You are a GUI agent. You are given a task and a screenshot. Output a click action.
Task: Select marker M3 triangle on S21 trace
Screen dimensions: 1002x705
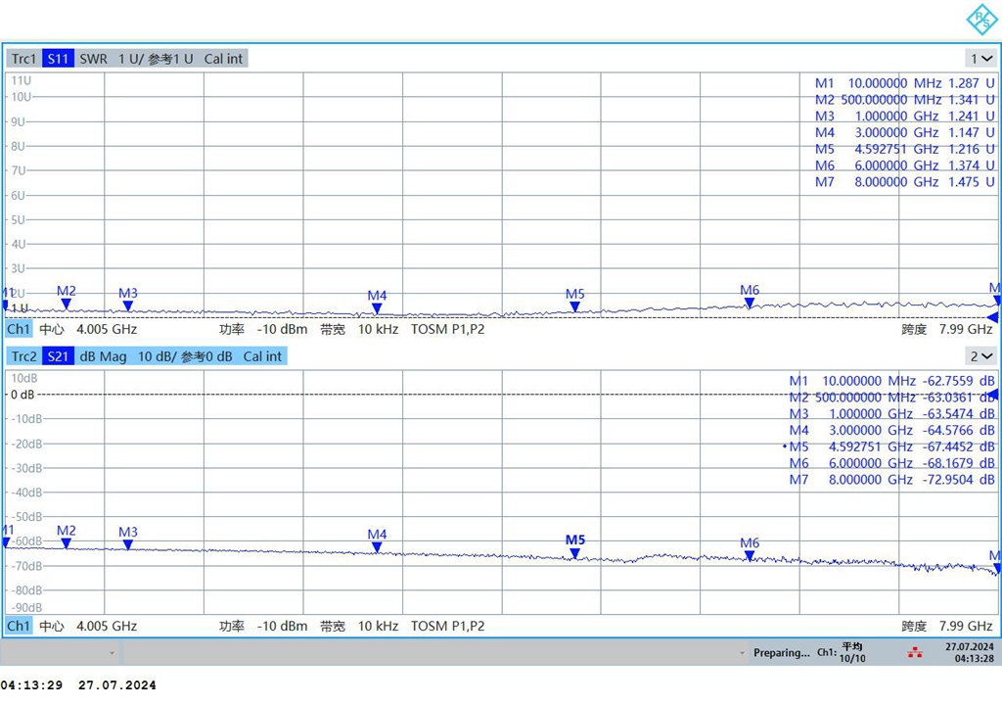pyautogui.click(x=128, y=545)
